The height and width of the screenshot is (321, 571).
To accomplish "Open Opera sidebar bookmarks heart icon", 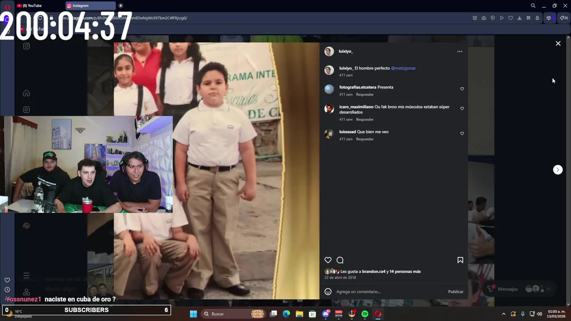I will click(x=7, y=280).
